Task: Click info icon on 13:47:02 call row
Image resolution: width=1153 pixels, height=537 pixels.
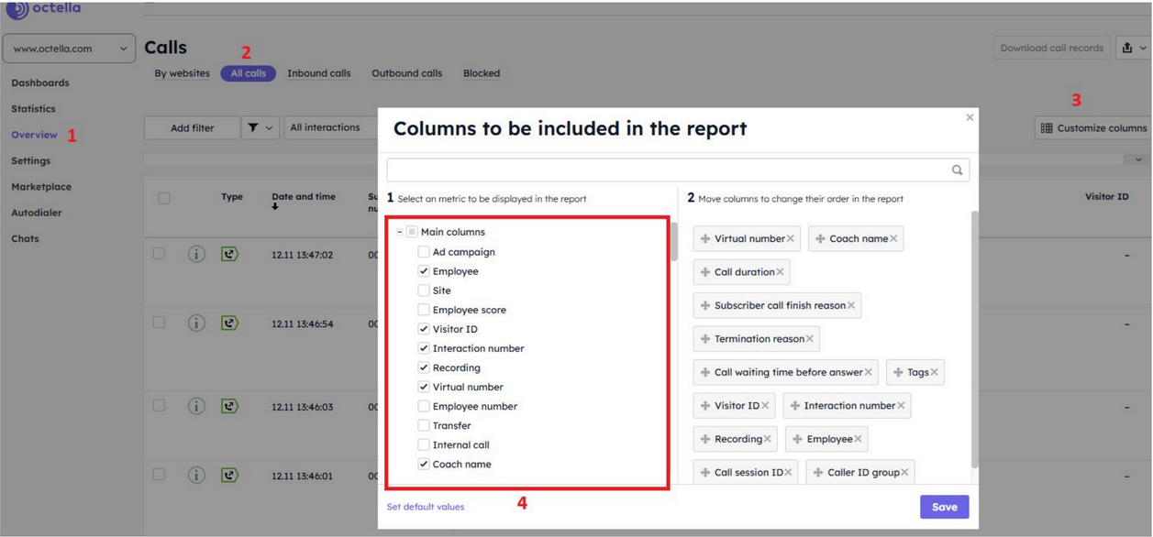Action: tap(196, 255)
